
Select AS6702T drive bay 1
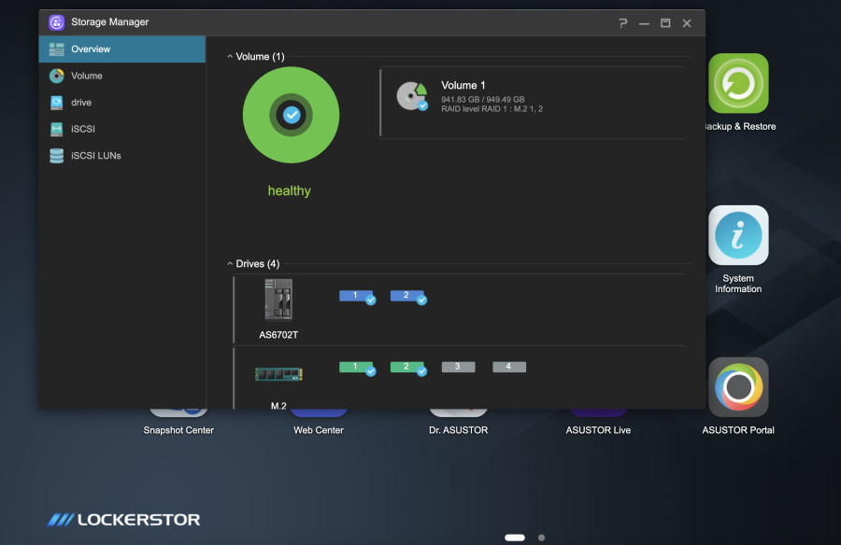tap(356, 296)
